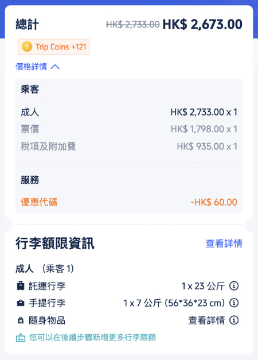This screenshot has width=258, height=360.
Task: Click the strikethrough HK$ 2,733.00 original price
Action: [132, 24]
